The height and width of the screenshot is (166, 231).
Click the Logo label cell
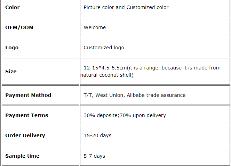coord(40,48)
